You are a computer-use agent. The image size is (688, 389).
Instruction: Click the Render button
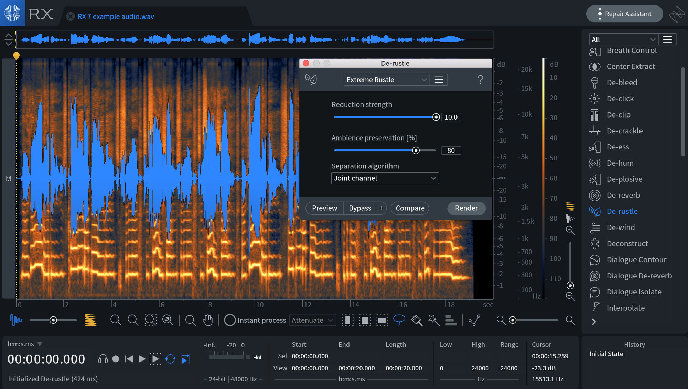pyautogui.click(x=466, y=208)
